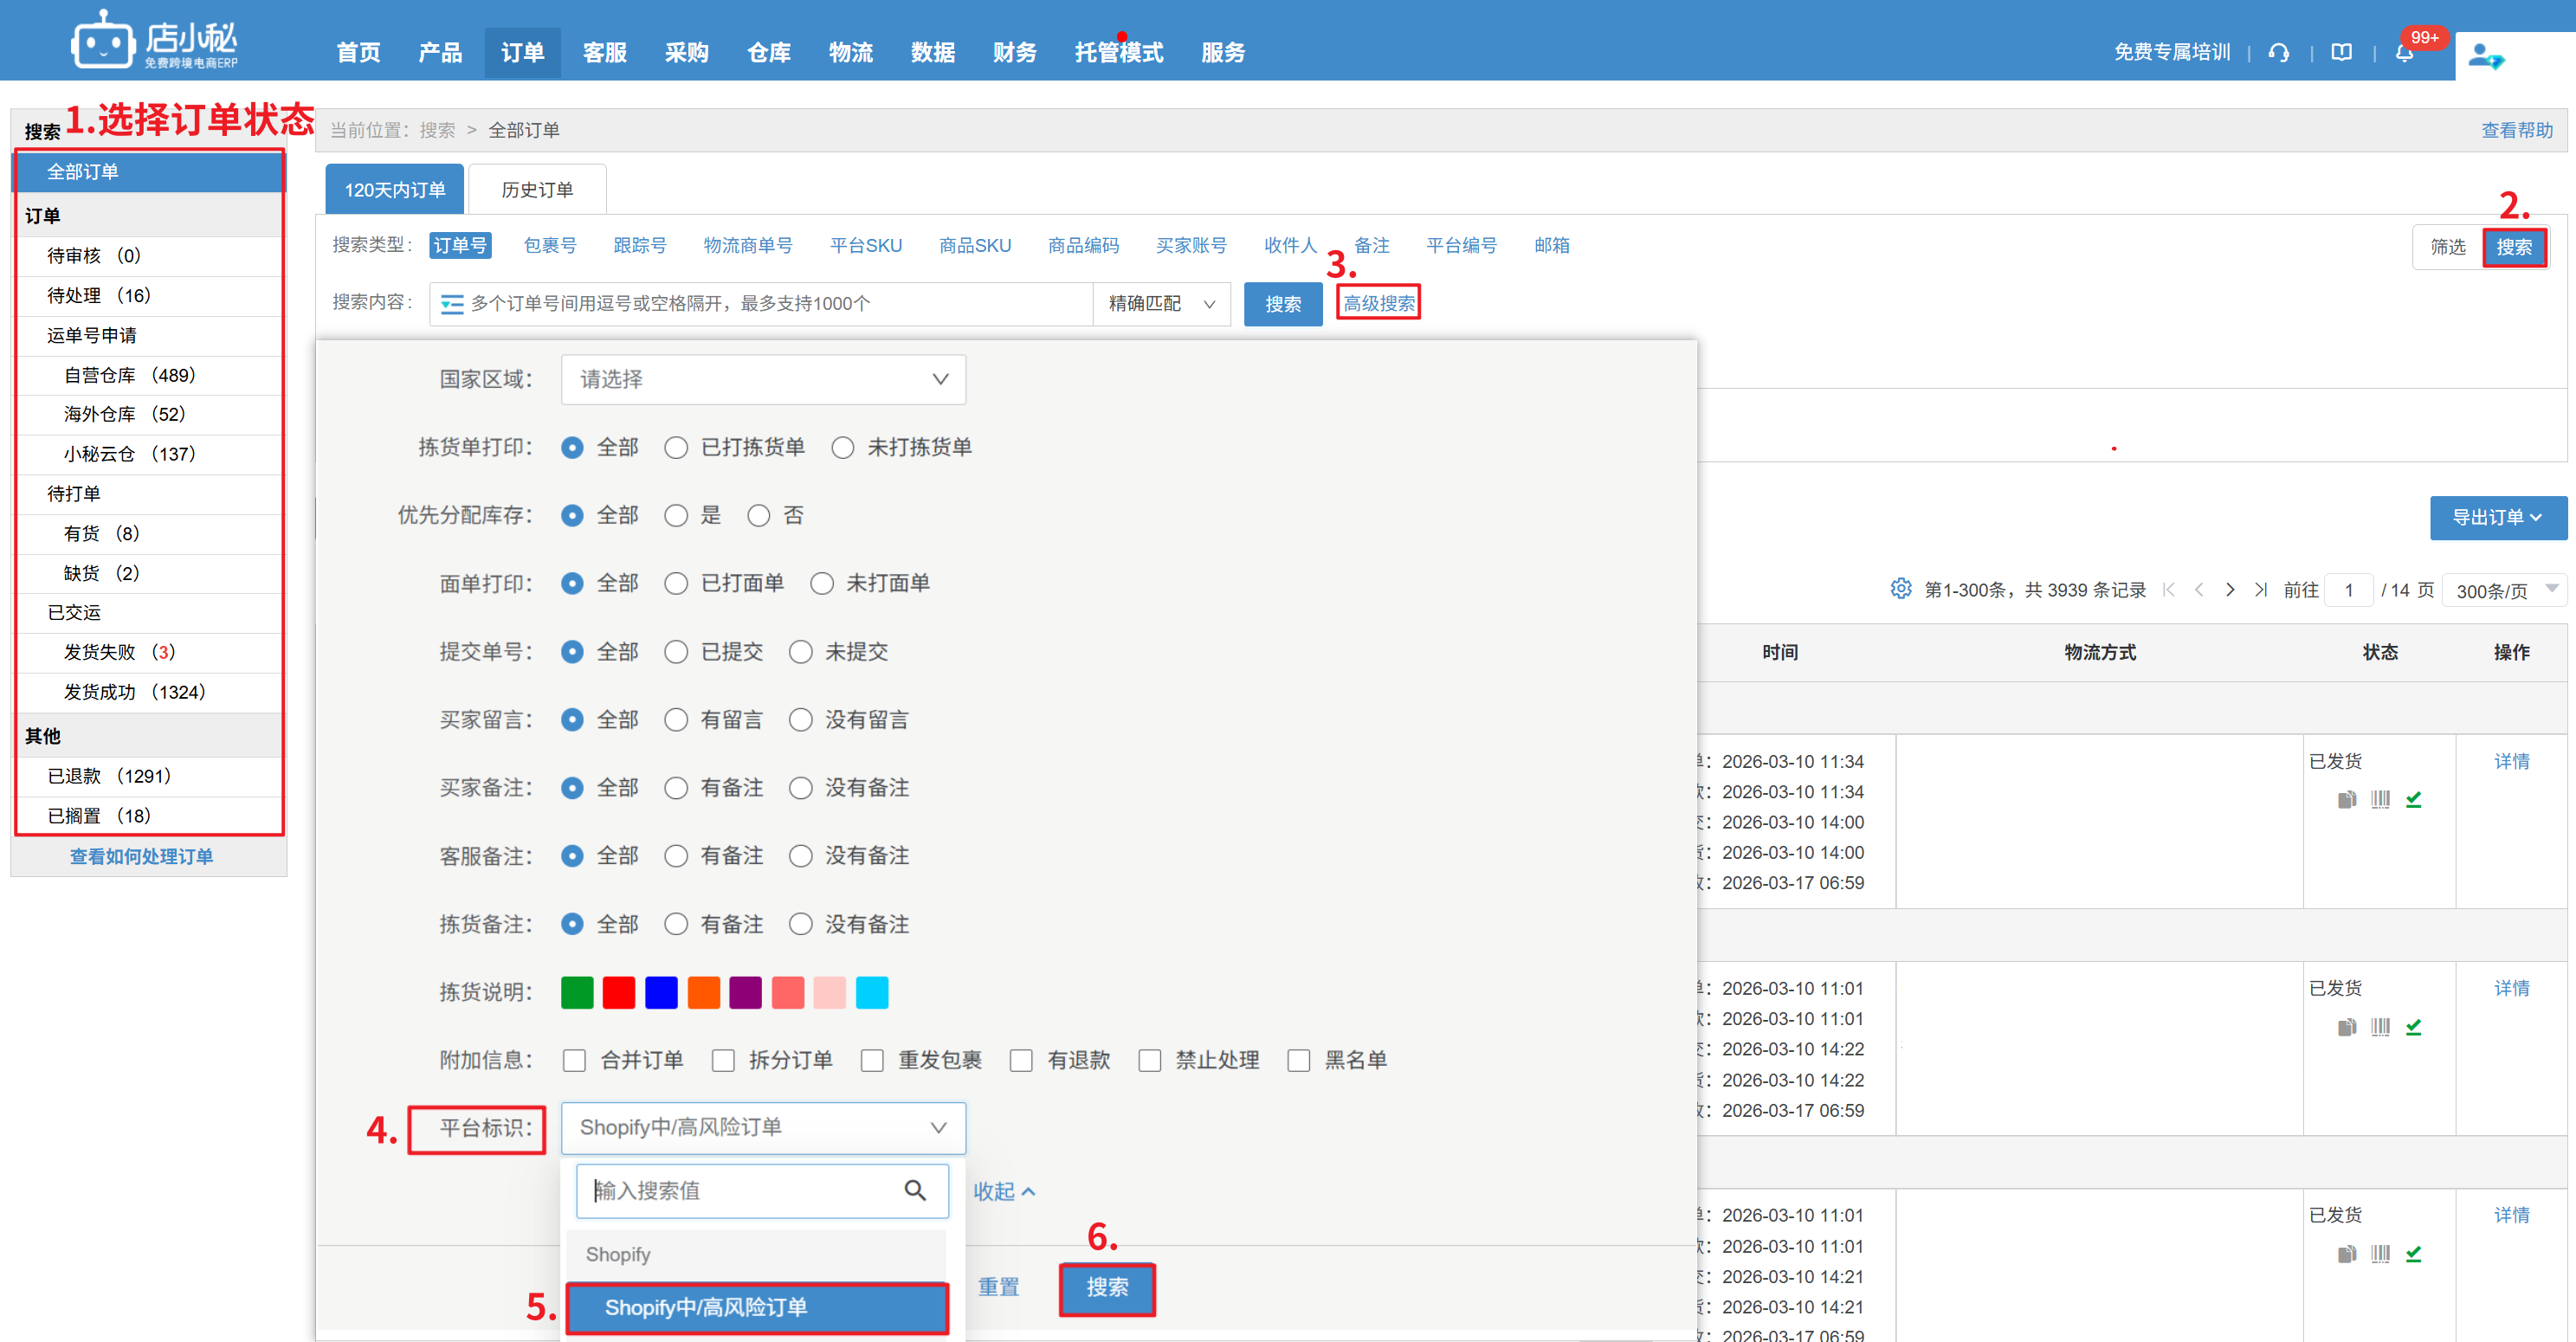The height and width of the screenshot is (1342, 2576).
Task: Select 已打拣货单 radio option
Action: (676, 447)
